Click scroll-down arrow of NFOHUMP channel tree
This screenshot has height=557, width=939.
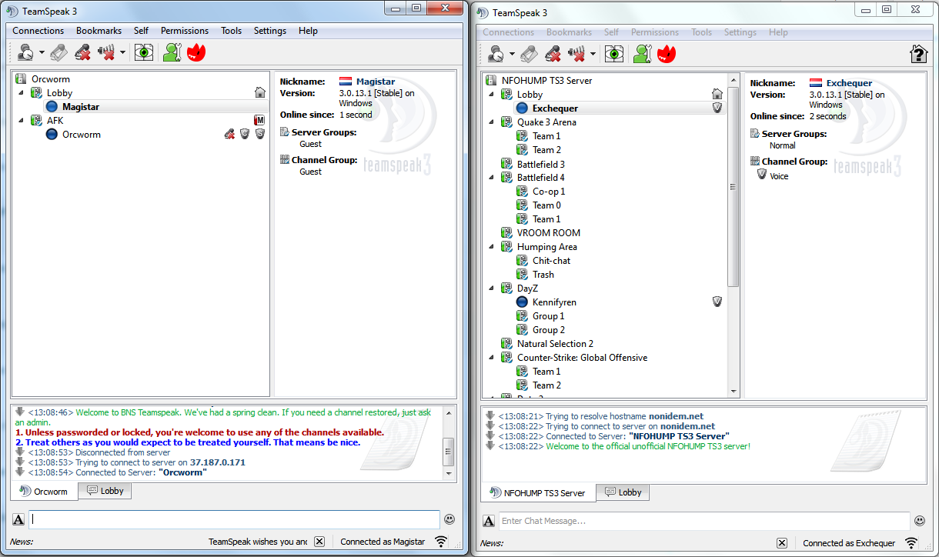[x=733, y=392]
